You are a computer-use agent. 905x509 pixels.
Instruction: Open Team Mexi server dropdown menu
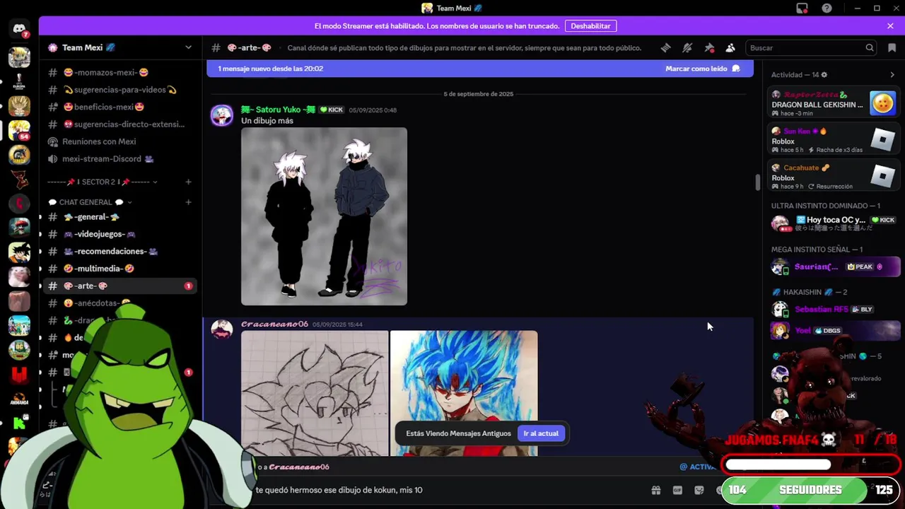point(188,47)
